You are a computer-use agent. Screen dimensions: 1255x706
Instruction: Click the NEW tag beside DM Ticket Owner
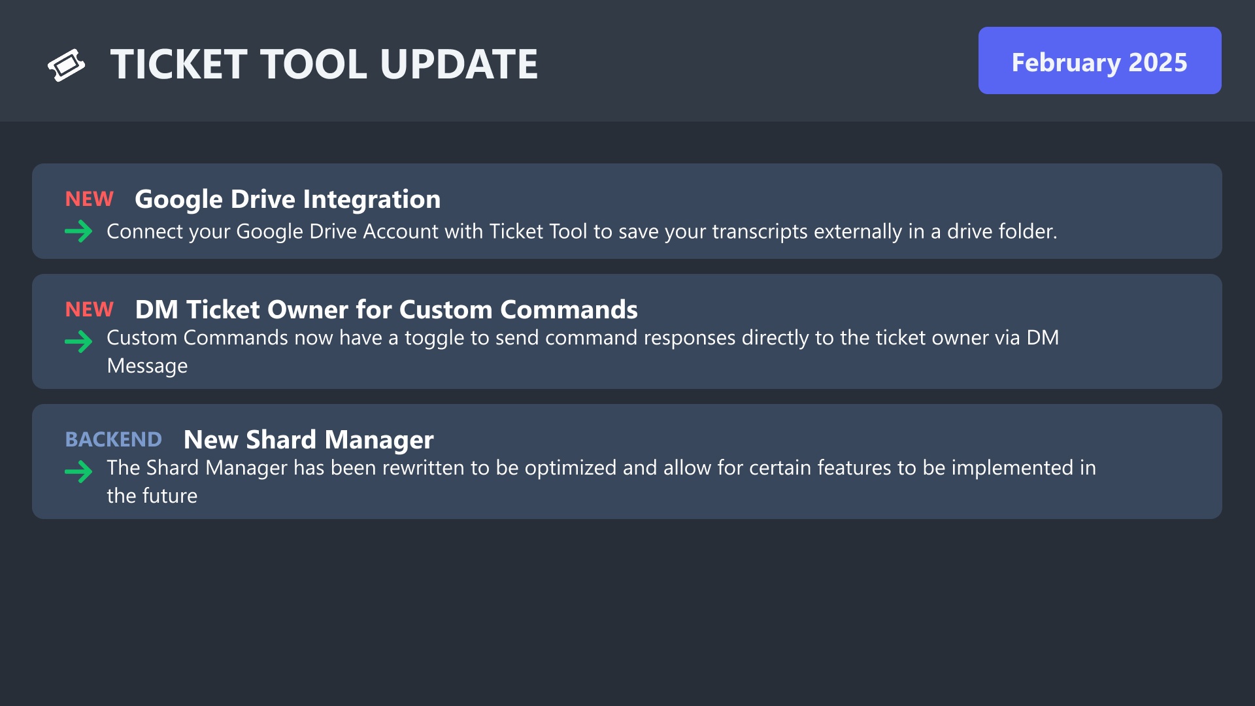(x=90, y=309)
